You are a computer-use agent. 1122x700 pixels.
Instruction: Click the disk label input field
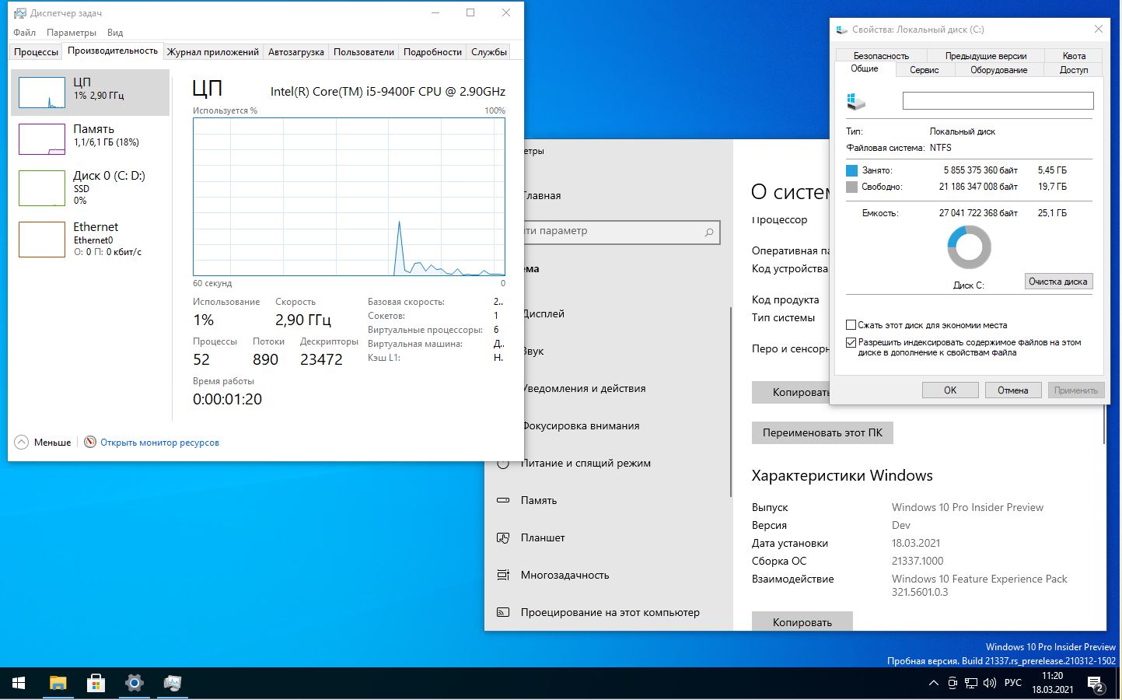(998, 100)
